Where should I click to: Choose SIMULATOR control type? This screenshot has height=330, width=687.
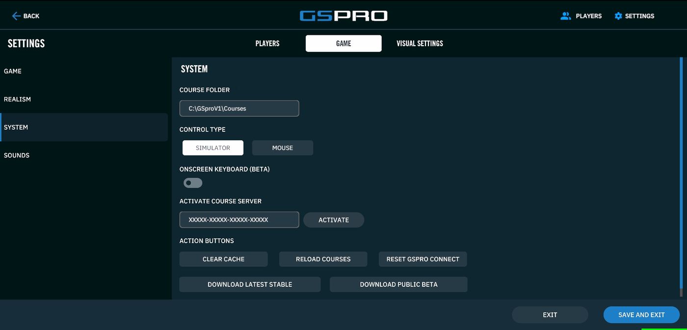pos(213,148)
